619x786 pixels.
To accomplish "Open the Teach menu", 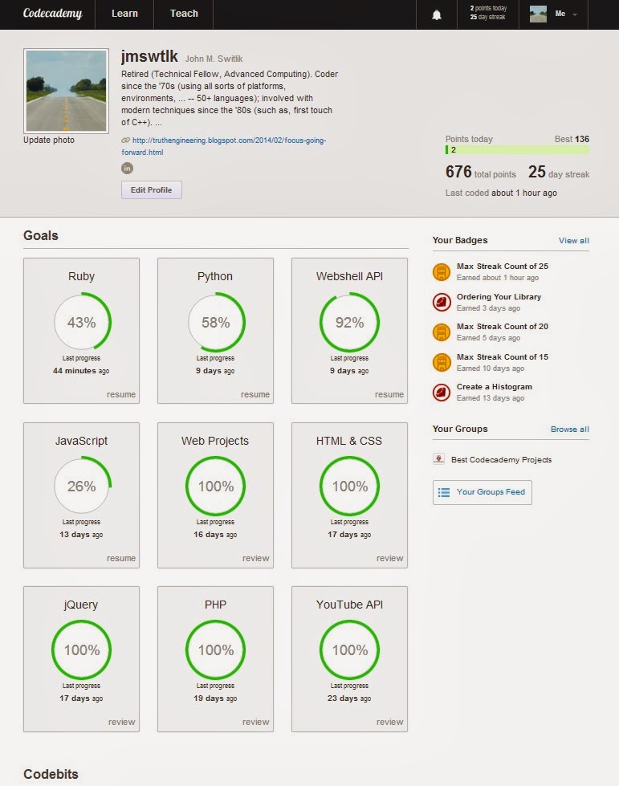I will [x=184, y=14].
